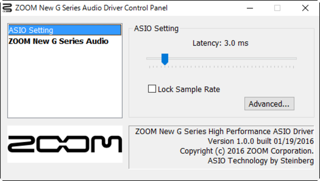Click the latency slider track left end
This screenshot has height=181, width=320.
click(149, 58)
